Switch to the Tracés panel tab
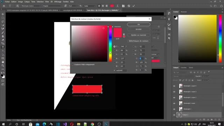The image size is (224, 126). coord(191,68)
